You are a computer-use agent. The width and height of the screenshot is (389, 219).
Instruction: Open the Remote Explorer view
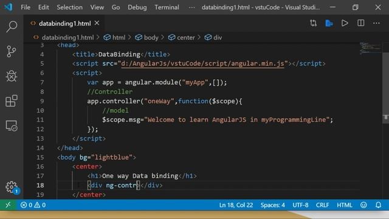click(12, 126)
